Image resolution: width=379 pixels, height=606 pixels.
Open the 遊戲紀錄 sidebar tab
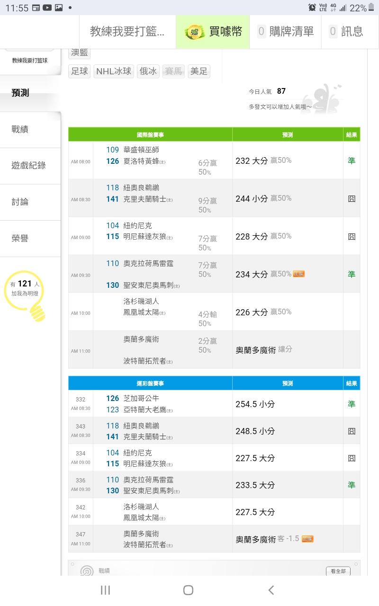click(29, 165)
